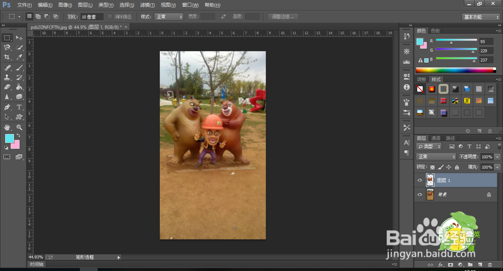Open the 不透明度 opacity dropdown arrow
The image size is (503, 271).
(497, 157)
